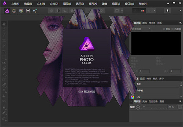The width and height of the screenshot is (183, 127).
Task: Click the navigator zoom out minus button
Action: [x=138, y=107]
